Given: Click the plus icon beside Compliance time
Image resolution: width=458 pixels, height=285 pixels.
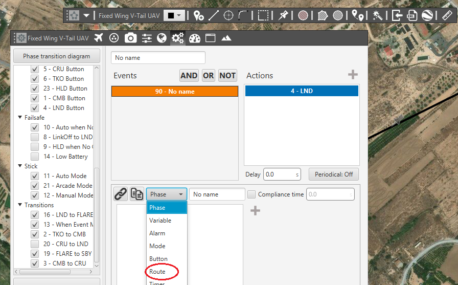Looking at the screenshot, I should point(255,211).
